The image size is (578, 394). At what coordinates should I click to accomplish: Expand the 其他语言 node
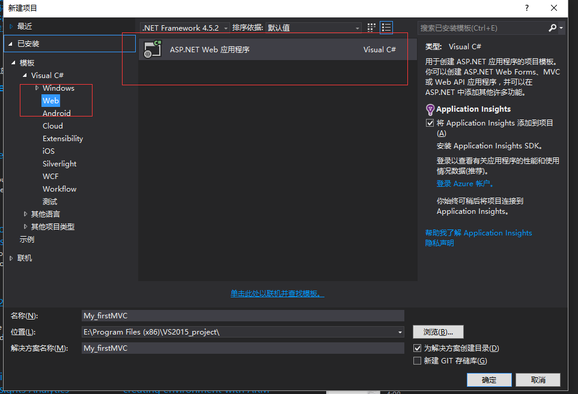[x=25, y=214]
